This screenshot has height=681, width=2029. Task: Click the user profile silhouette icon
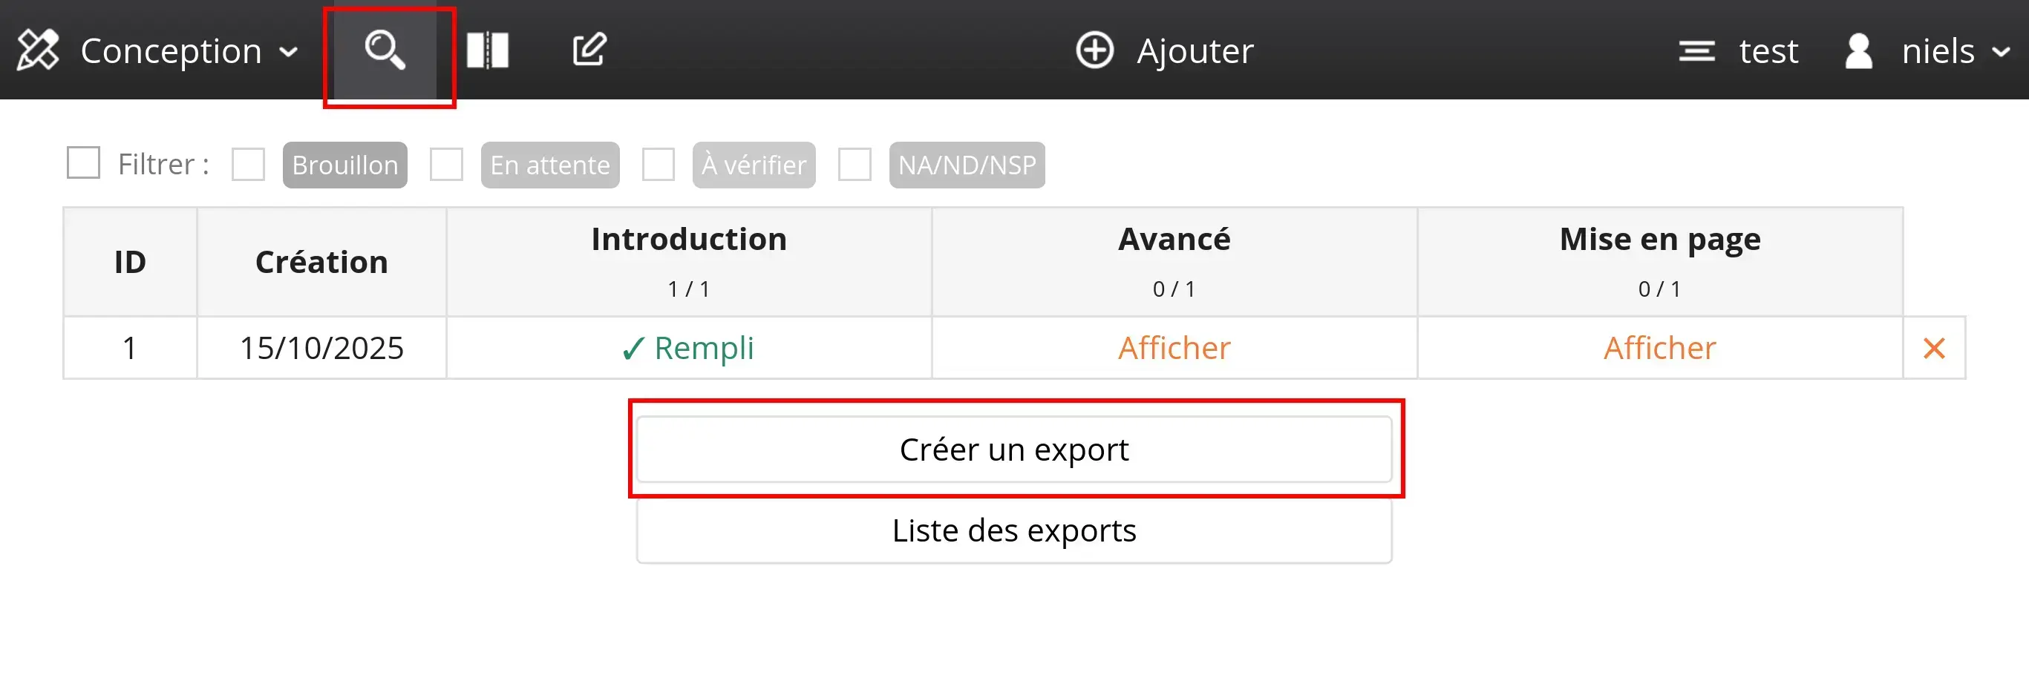click(x=1858, y=51)
